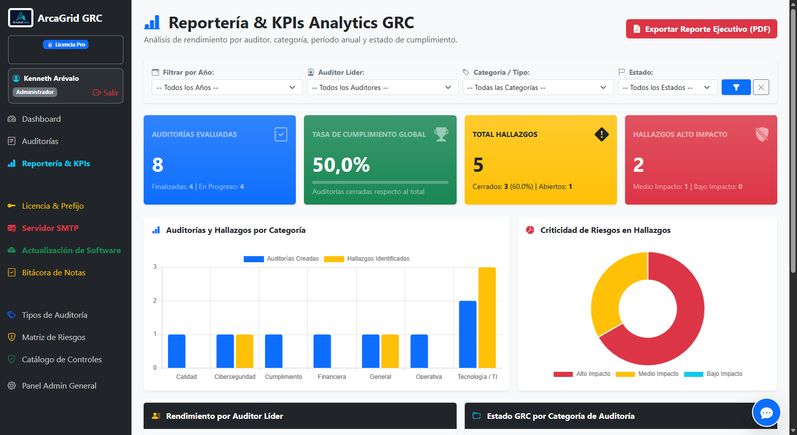Image resolution: width=797 pixels, height=435 pixels.
Task: Click the warning diamond icon on Total Hallazgos
Action: (x=602, y=134)
